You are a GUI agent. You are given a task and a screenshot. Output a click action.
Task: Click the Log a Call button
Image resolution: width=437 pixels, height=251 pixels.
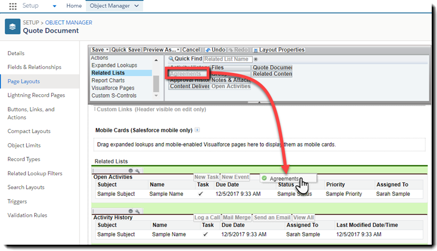pos(207,217)
